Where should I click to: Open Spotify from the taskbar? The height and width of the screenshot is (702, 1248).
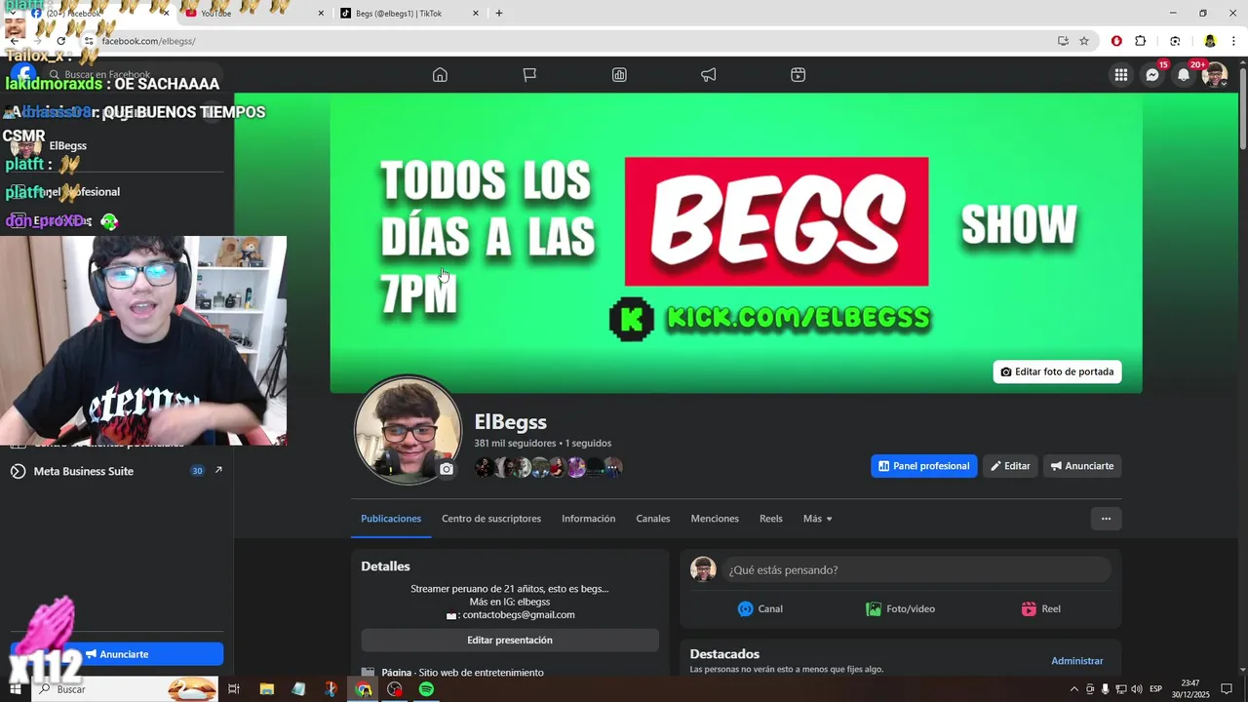click(x=426, y=689)
